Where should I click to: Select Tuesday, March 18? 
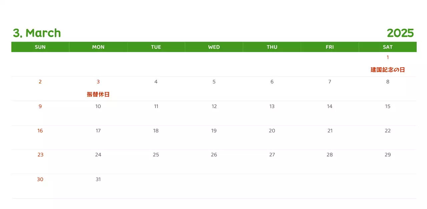point(156,131)
